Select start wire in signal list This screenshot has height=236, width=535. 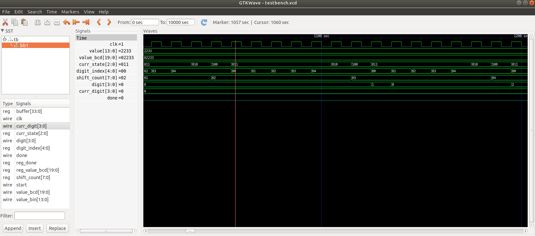point(36,185)
